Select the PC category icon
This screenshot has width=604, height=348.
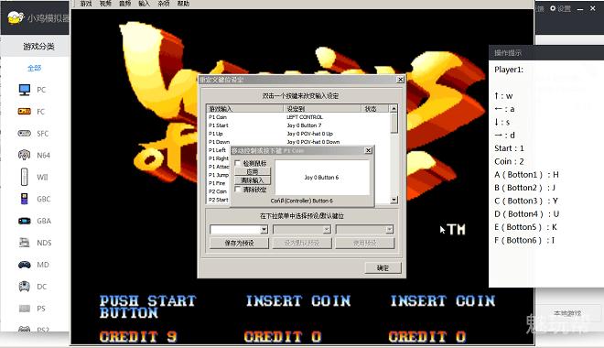click(25, 90)
